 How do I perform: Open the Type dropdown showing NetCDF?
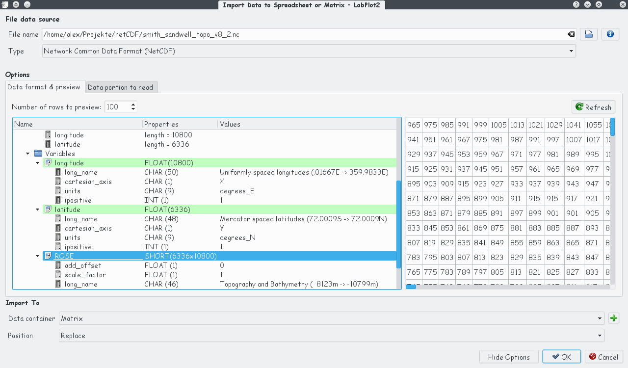[570, 51]
